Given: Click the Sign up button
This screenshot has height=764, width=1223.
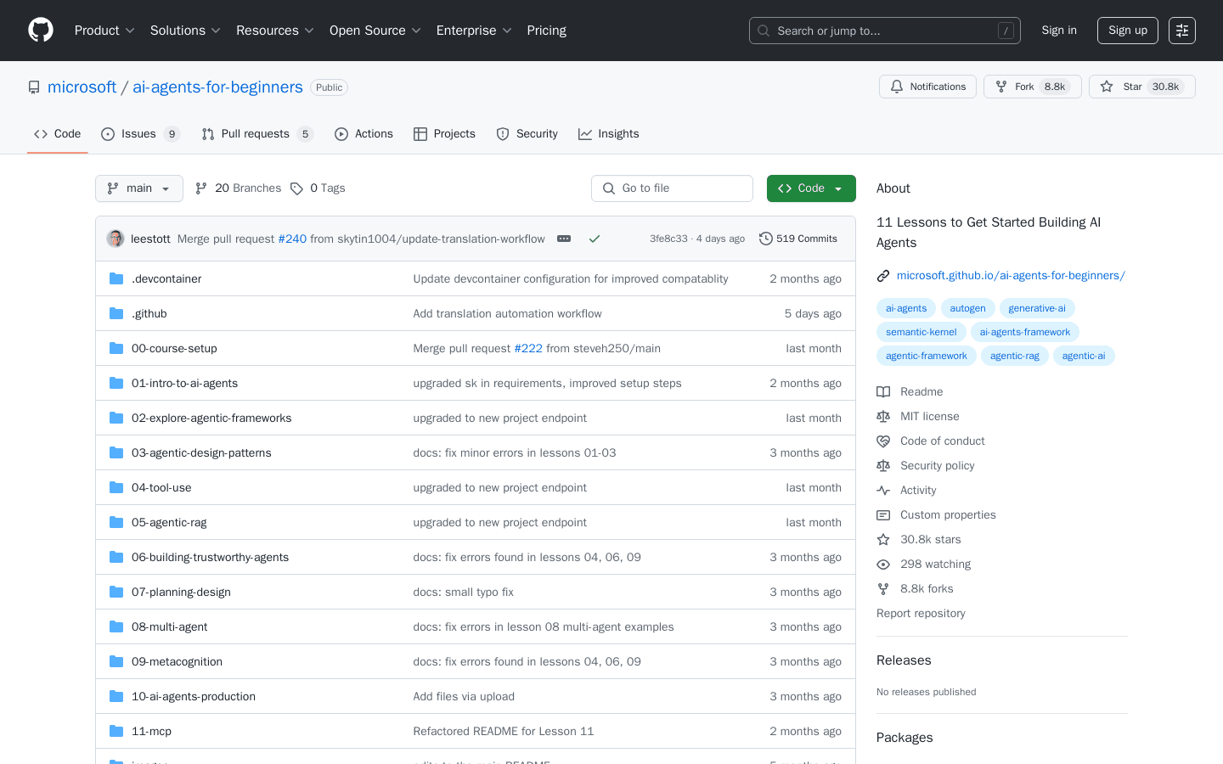Looking at the screenshot, I should (x=1127, y=30).
